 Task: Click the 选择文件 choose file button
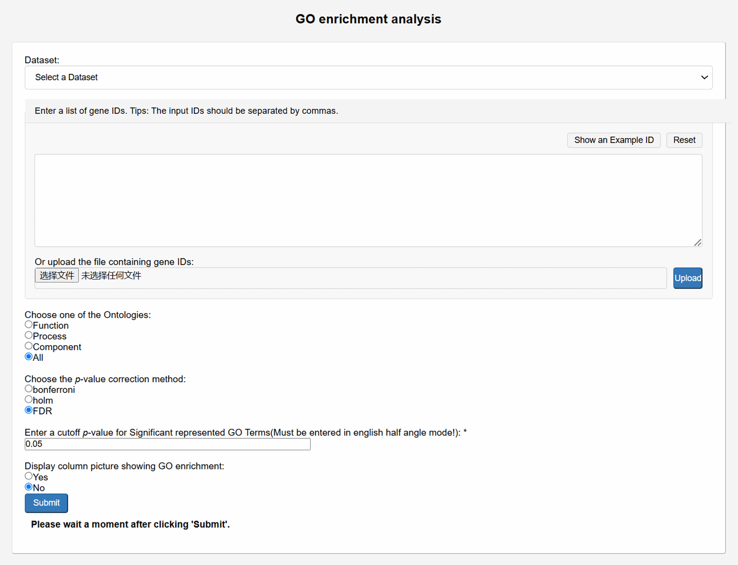(56, 275)
